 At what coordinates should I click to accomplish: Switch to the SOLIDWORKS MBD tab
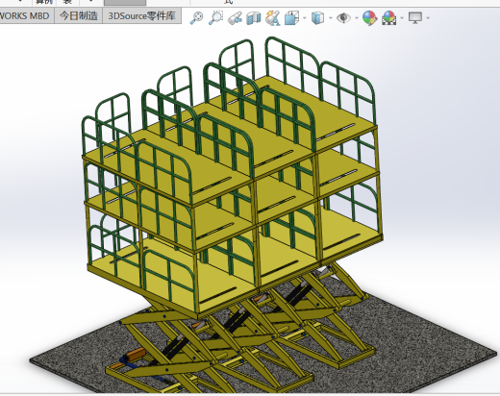point(25,15)
